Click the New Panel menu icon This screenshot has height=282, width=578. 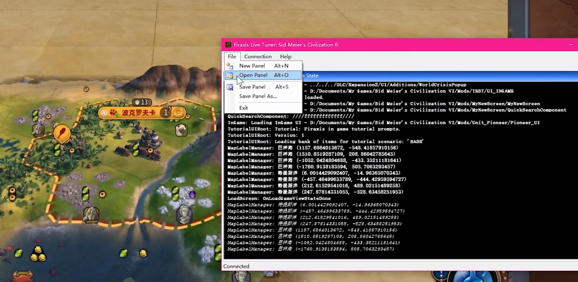tap(230, 66)
